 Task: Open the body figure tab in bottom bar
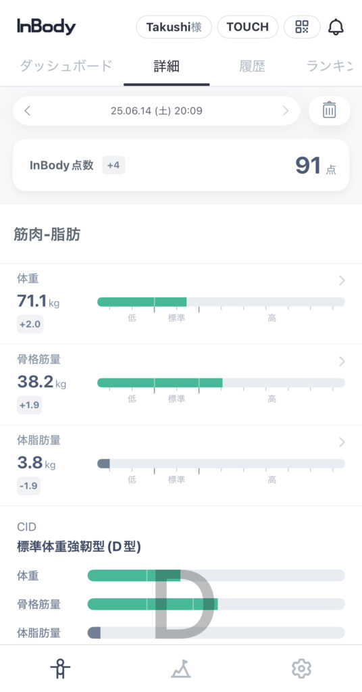(x=60, y=668)
